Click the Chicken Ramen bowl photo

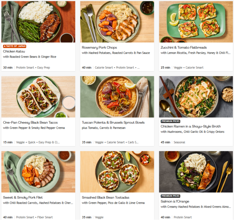point(196,96)
